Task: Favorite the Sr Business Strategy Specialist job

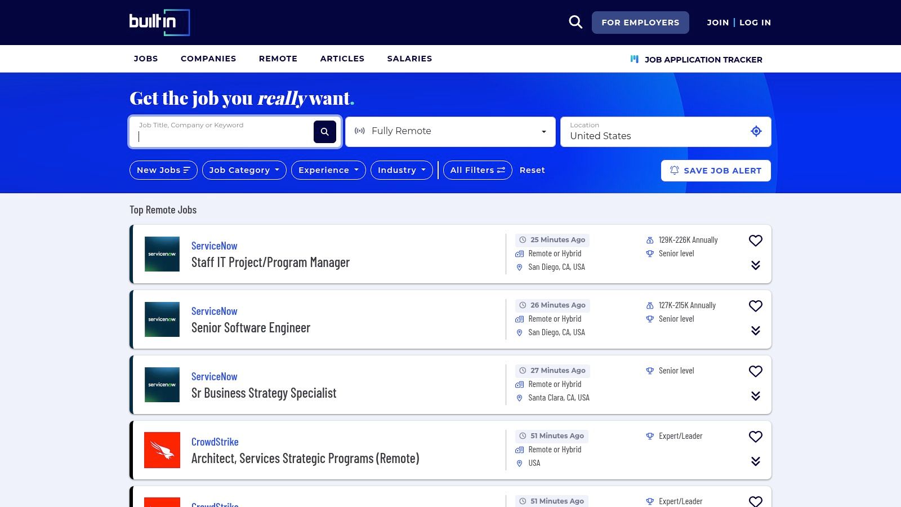Action: (756, 371)
